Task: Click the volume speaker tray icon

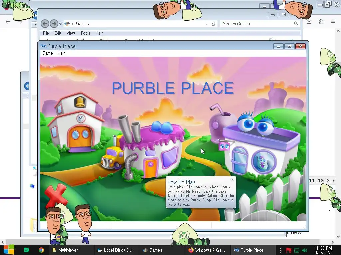Action: click(x=304, y=250)
